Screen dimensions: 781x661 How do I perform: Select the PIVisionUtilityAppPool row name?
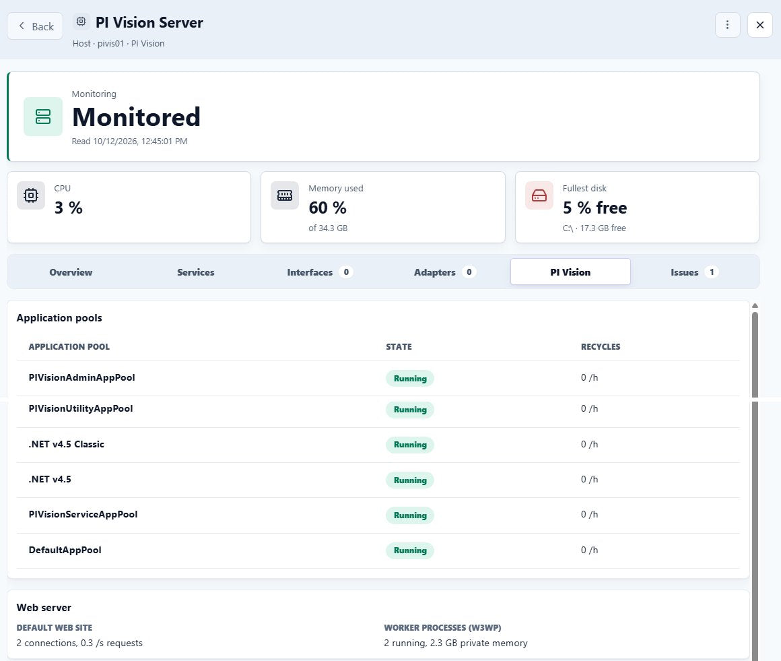tap(81, 408)
